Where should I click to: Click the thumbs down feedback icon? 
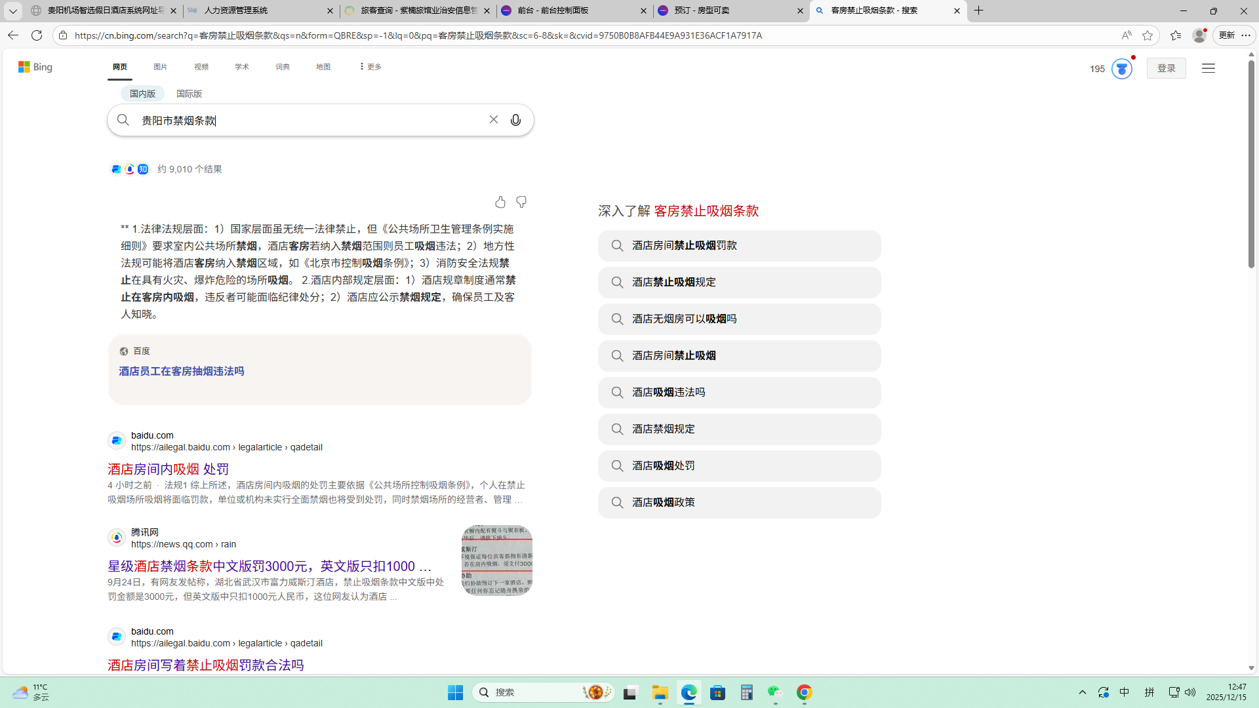click(x=521, y=202)
